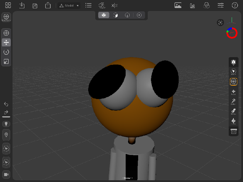243x182 pixels.
Task: Open the scene object list icon
Action: [x=89, y=6]
